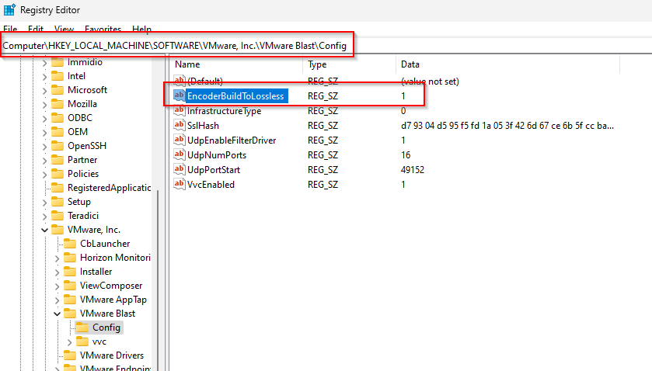Image resolution: width=652 pixels, height=371 pixels.
Task: Click the SslHash value icon
Action: 179,126
